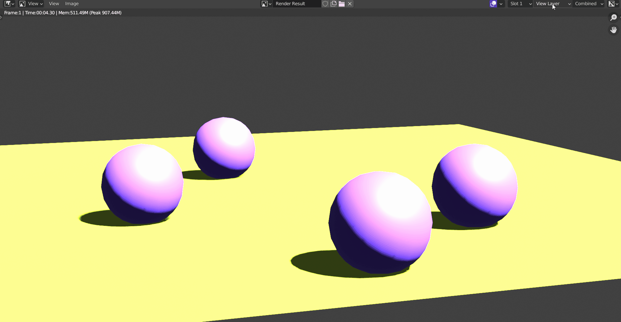Unlink the Render Result with the X icon
Image resolution: width=621 pixels, height=322 pixels.
(350, 4)
